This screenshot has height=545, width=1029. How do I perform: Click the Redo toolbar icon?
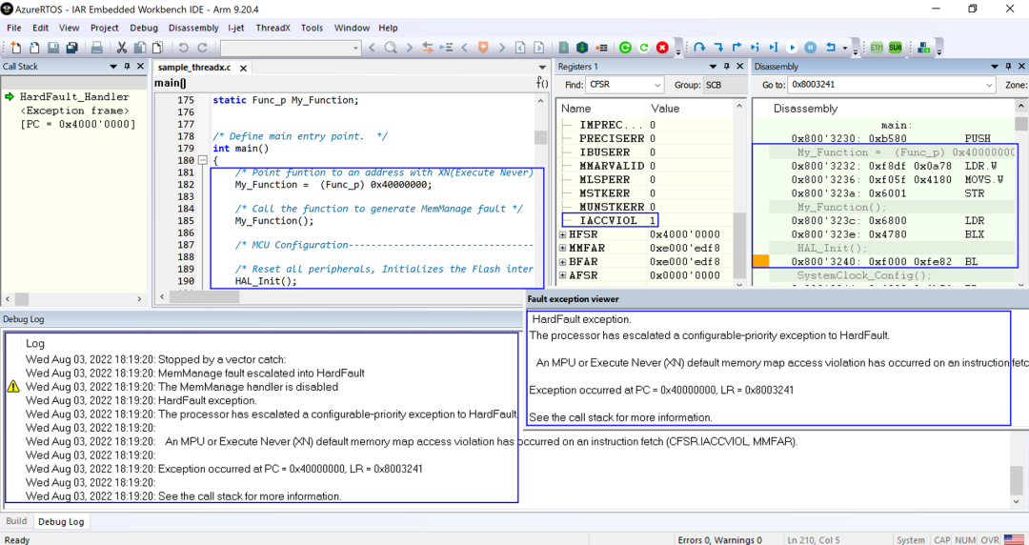click(x=203, y=48)
